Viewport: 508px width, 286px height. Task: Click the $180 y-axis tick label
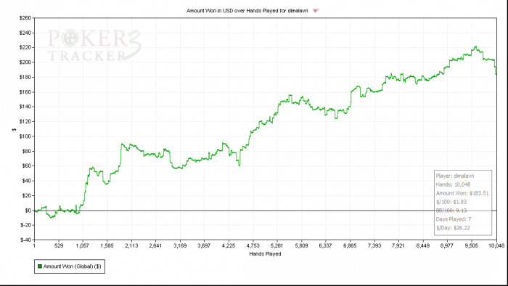click(25, 77)
